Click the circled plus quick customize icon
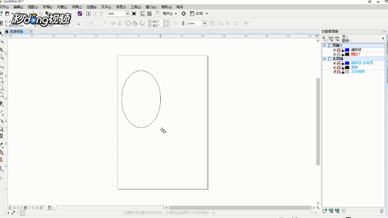This screenshot has width=388, height=218. 246,23
